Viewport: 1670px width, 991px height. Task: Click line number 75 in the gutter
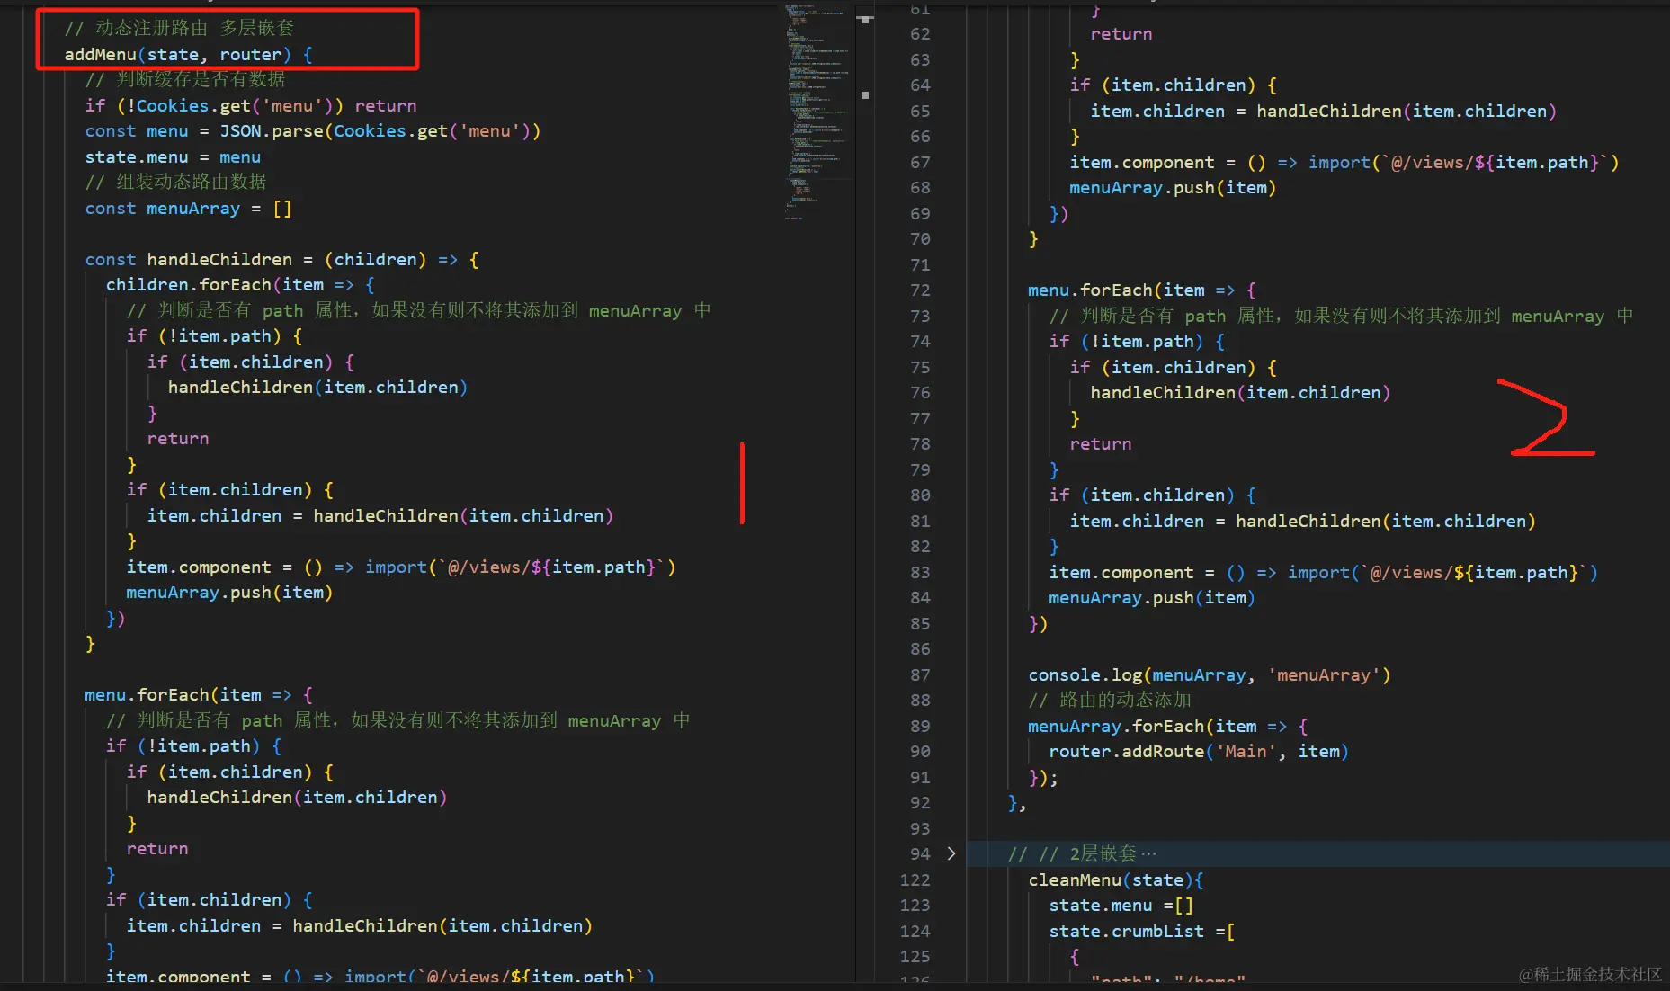tap(920, 368)
